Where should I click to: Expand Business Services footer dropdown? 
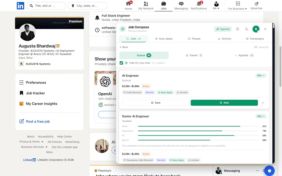(34, 147)
